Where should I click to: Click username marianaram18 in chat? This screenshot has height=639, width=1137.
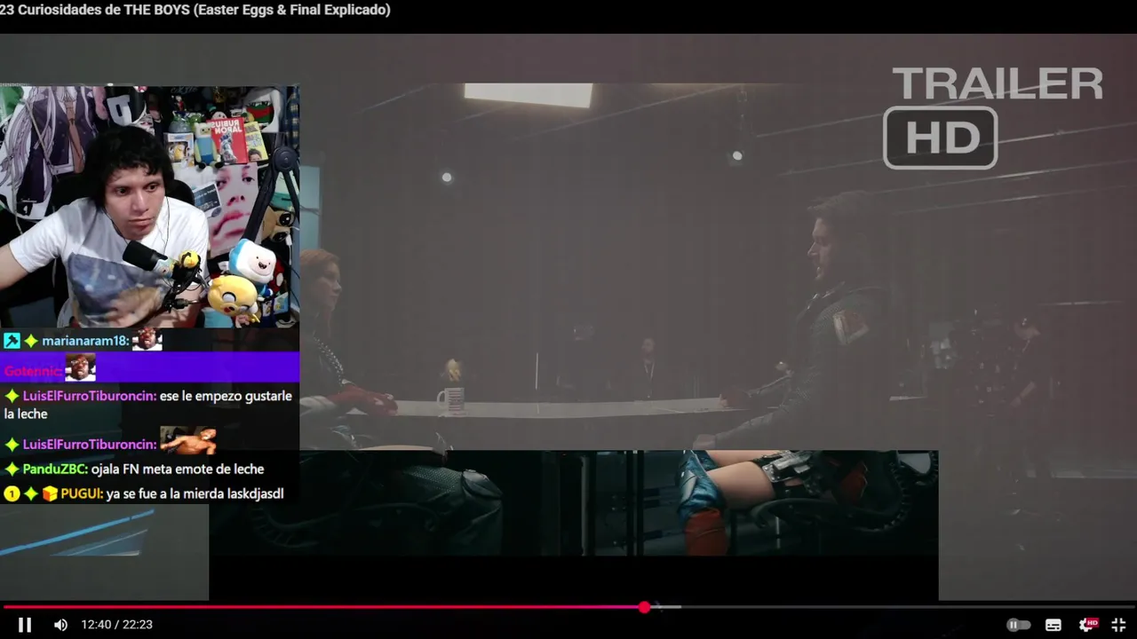click(85, 341)
